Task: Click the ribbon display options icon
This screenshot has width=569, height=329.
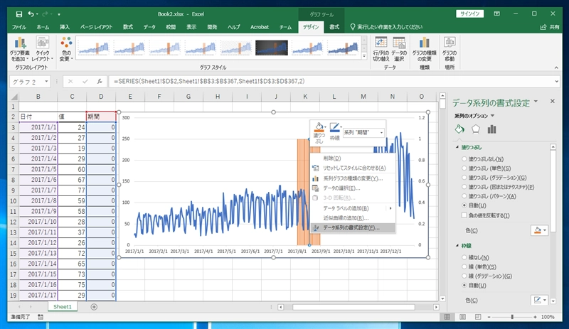Action: pos(496,14)
